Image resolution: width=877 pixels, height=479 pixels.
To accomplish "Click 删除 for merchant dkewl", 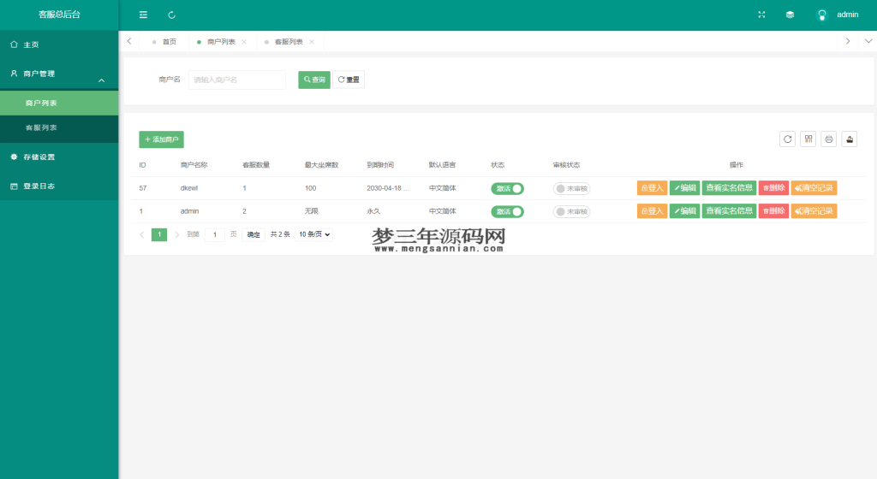I will pyautogui.click(x=773, y=188).
